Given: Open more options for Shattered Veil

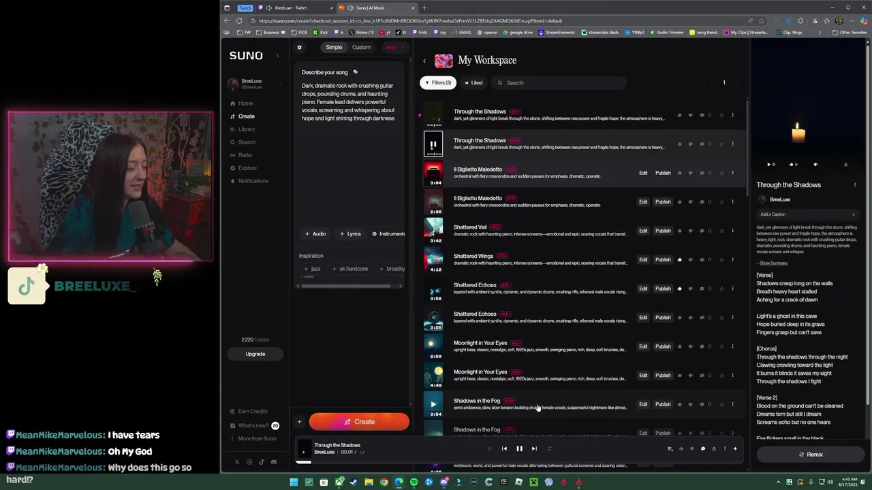Looking at the screenshot, I should [x=733, y=231].
